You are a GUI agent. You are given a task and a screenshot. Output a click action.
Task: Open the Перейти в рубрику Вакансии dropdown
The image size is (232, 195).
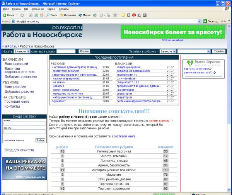tap(168, 51)
